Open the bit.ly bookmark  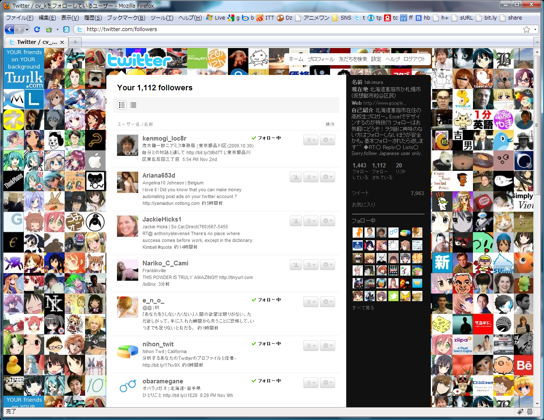(x=487, y=18)
